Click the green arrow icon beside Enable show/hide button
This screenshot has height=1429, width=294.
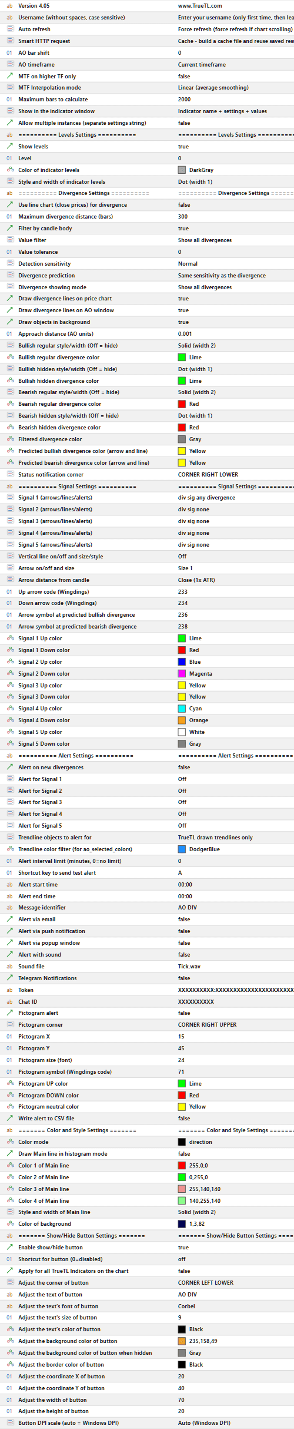point(9,1248)
